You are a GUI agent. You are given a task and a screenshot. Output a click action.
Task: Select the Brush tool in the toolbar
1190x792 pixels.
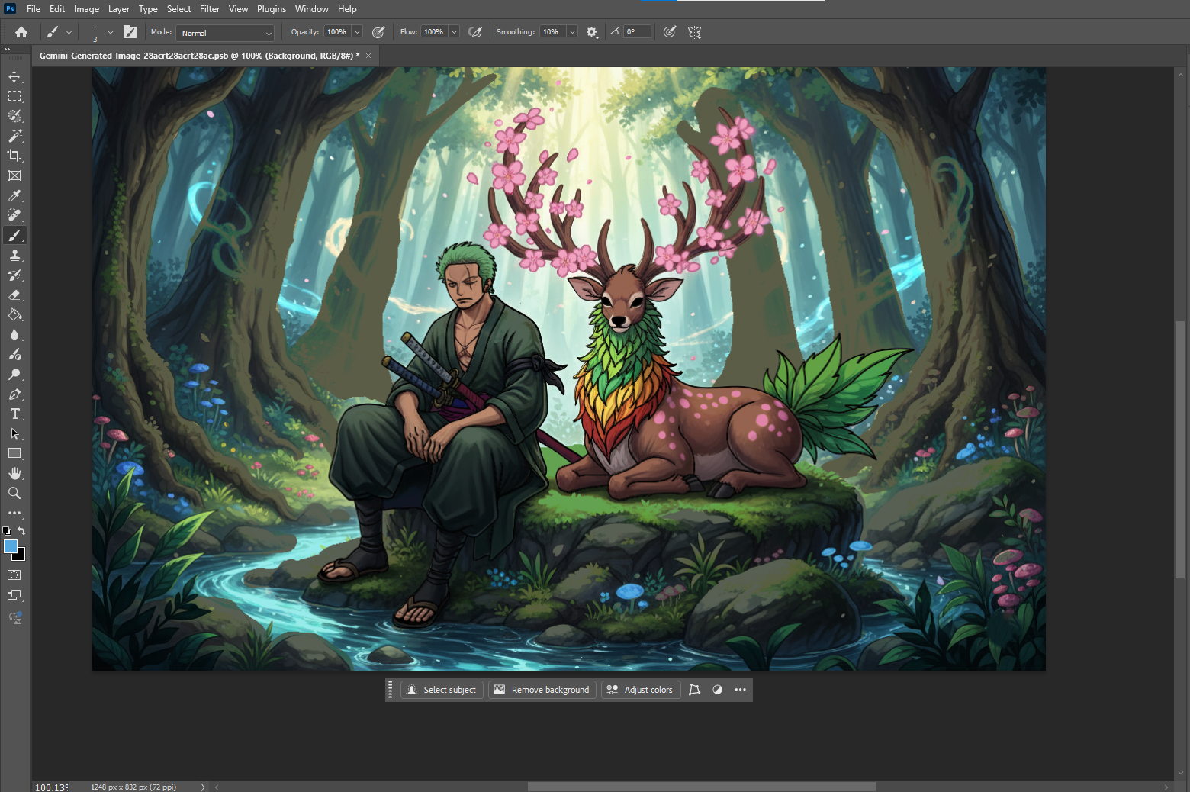pos(14,235)
